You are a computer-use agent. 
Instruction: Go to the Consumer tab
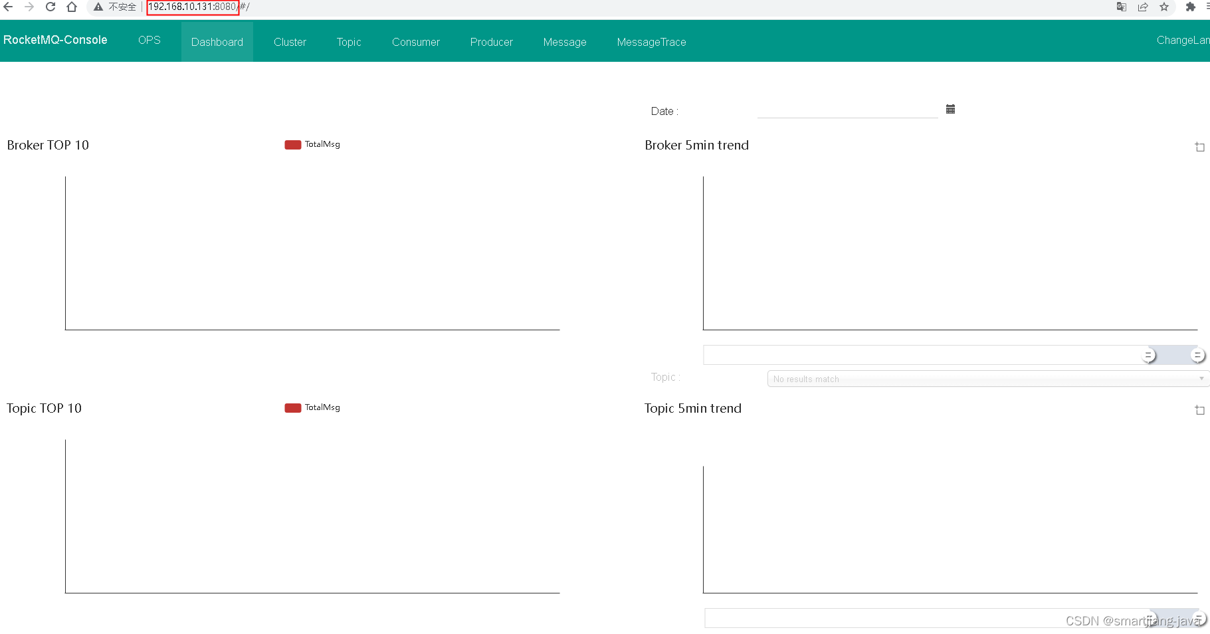click(416, 42)
